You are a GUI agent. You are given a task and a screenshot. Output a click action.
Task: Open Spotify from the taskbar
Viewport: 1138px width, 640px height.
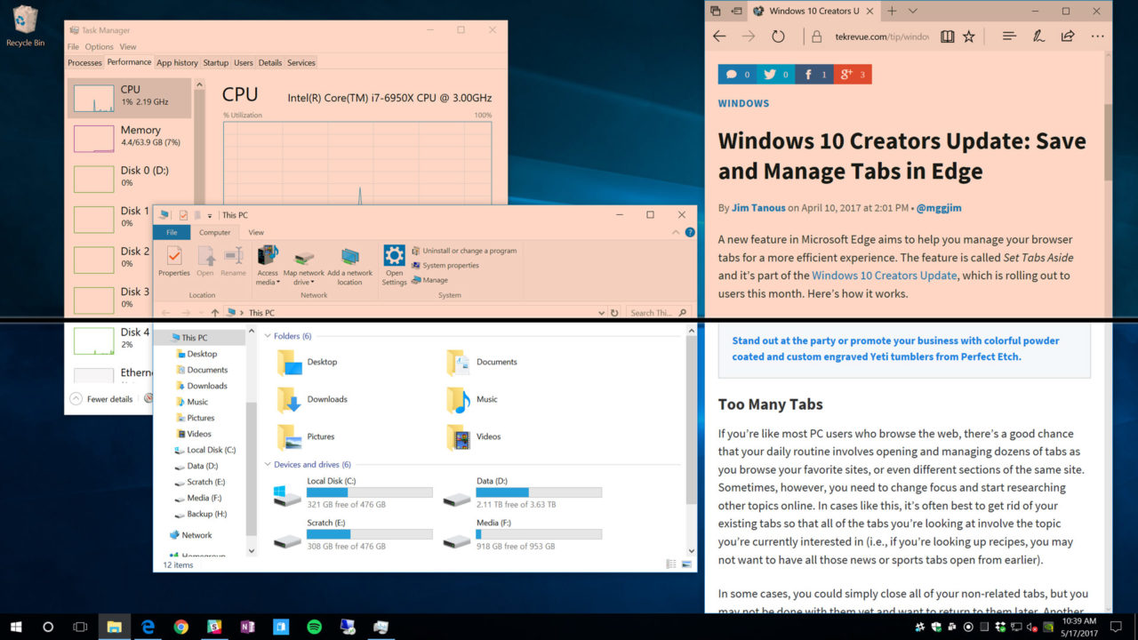(x=314, y=627)
